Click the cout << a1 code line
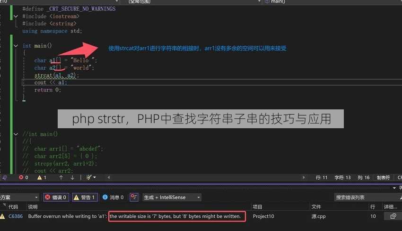The height and width of the screenshot is (231, 402). point(51,82)
